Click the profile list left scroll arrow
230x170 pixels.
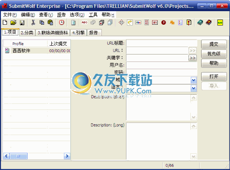click(x=7, y=156)
